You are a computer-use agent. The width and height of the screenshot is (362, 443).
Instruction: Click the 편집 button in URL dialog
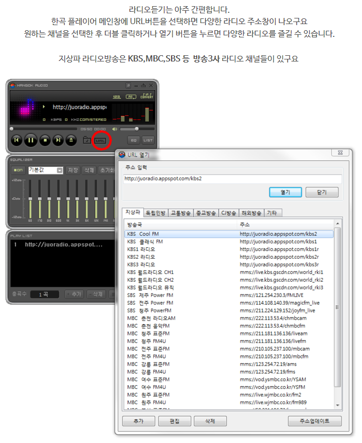click(175, 421)
